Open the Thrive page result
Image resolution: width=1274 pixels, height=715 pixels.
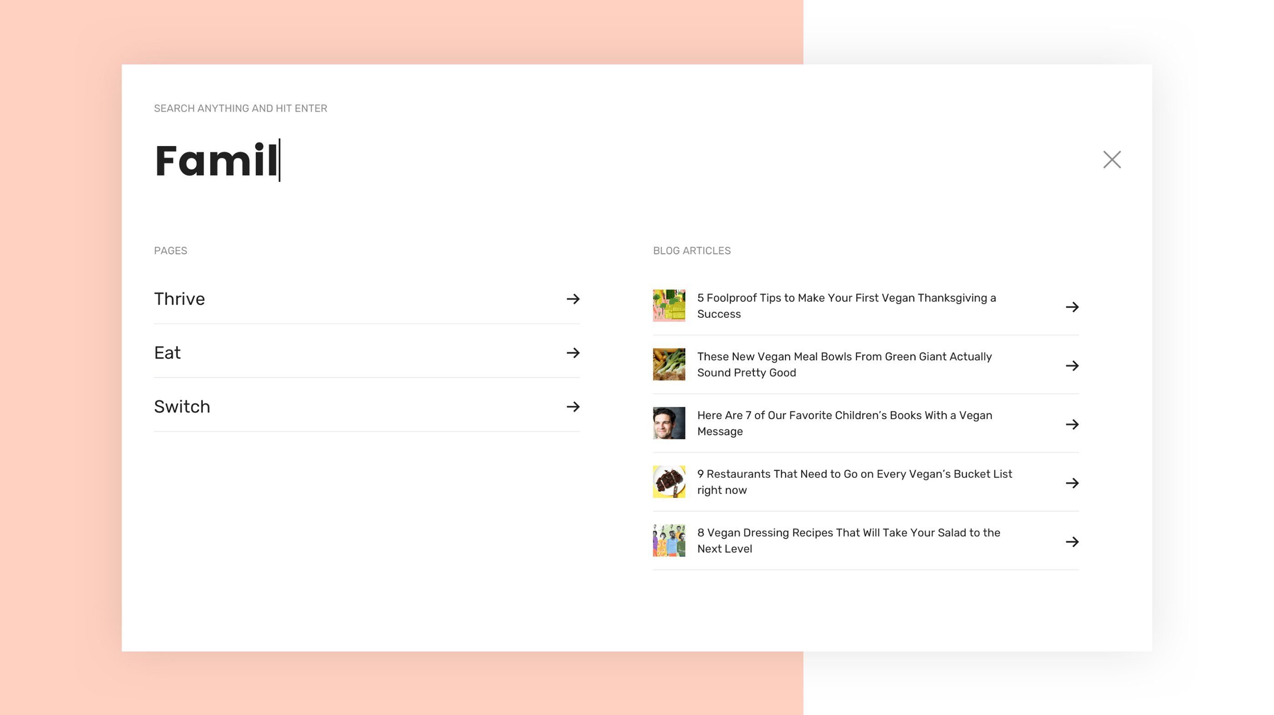click(180, 299)
